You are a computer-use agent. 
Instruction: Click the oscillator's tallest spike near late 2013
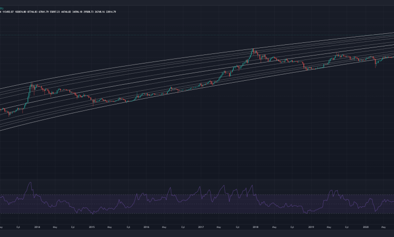(x=31, y=183)
